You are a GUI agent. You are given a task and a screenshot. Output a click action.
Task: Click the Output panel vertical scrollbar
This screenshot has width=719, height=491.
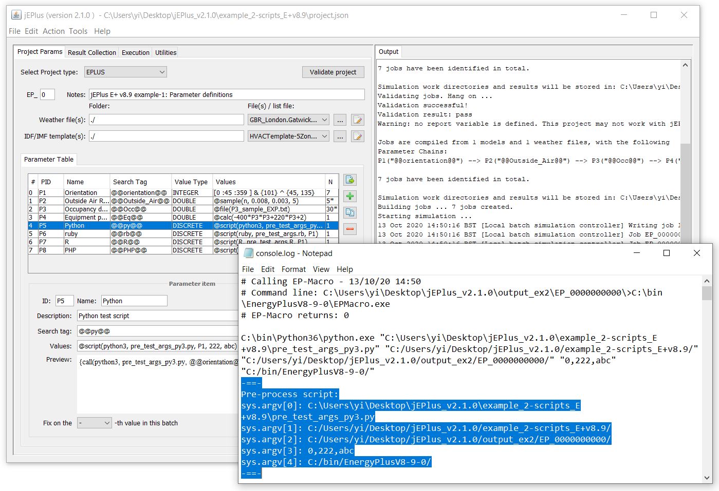click(x=685, y=193)
